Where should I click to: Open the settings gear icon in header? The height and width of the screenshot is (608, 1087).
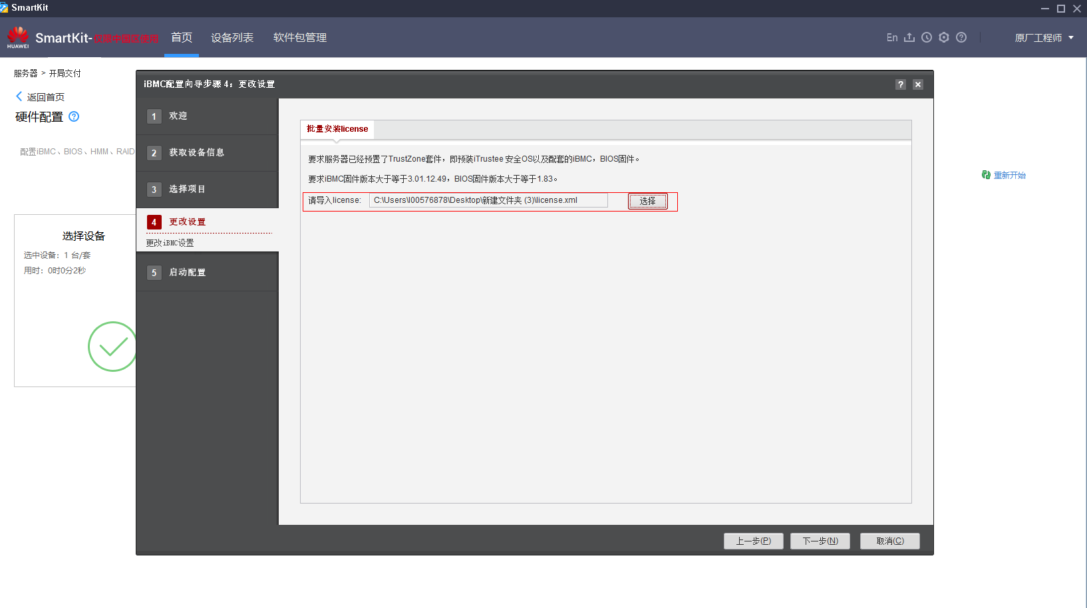(x=944, y=37)
